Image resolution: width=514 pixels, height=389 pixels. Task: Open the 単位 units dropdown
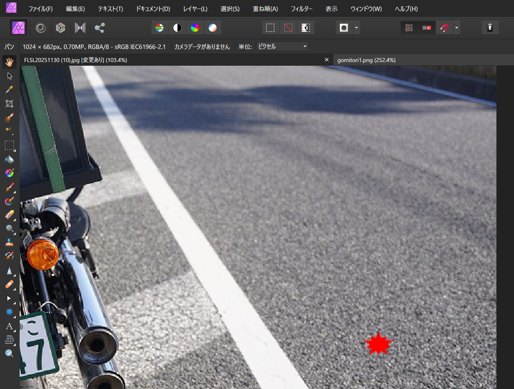(x=282, y=47)
